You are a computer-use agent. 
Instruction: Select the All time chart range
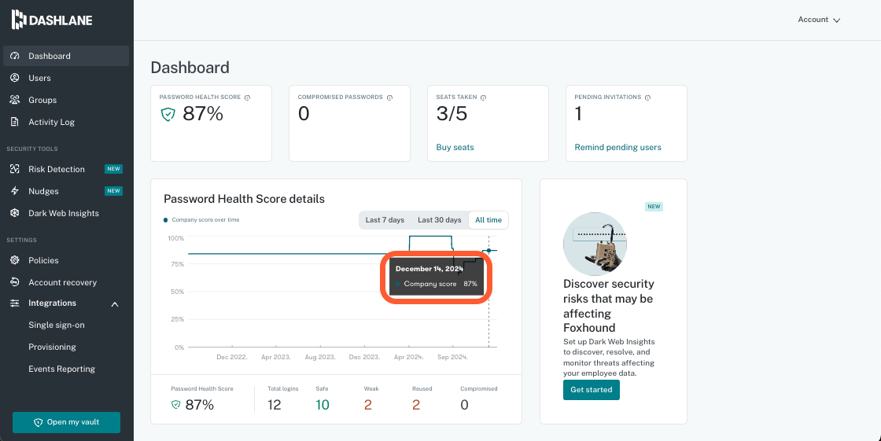point(488,220)
